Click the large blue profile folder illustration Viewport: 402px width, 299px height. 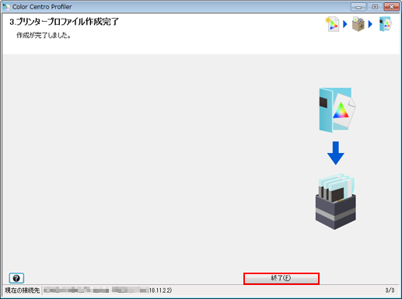tap(337, 110)
